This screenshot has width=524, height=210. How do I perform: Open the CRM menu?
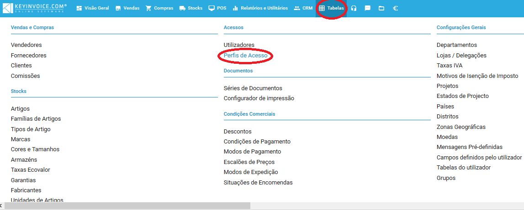pyautogui.click(x=303, y=8)
